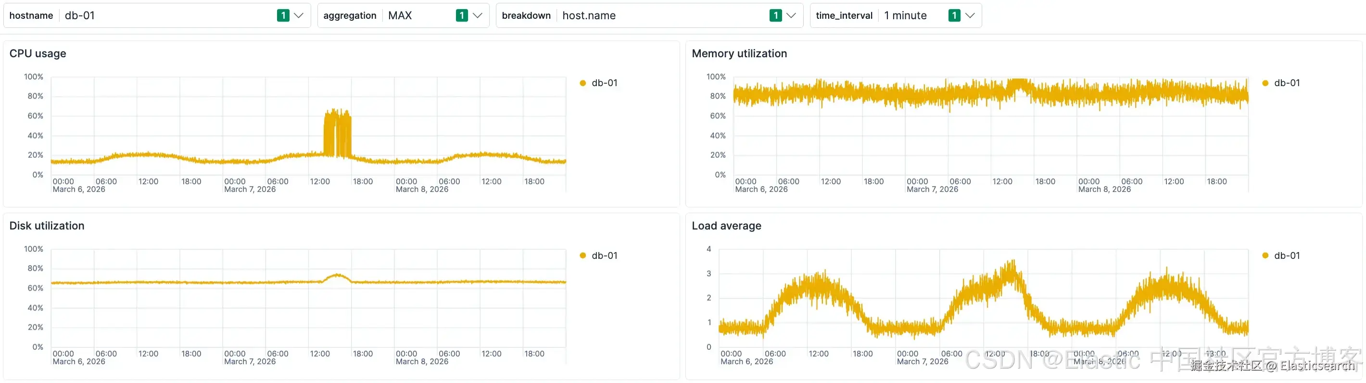
Task: Click the aggregation selection count badge
Action: (462, 15)
